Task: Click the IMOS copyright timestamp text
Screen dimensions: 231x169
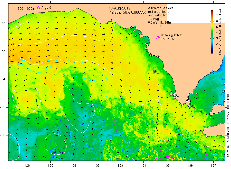Action: pos(228,125)
